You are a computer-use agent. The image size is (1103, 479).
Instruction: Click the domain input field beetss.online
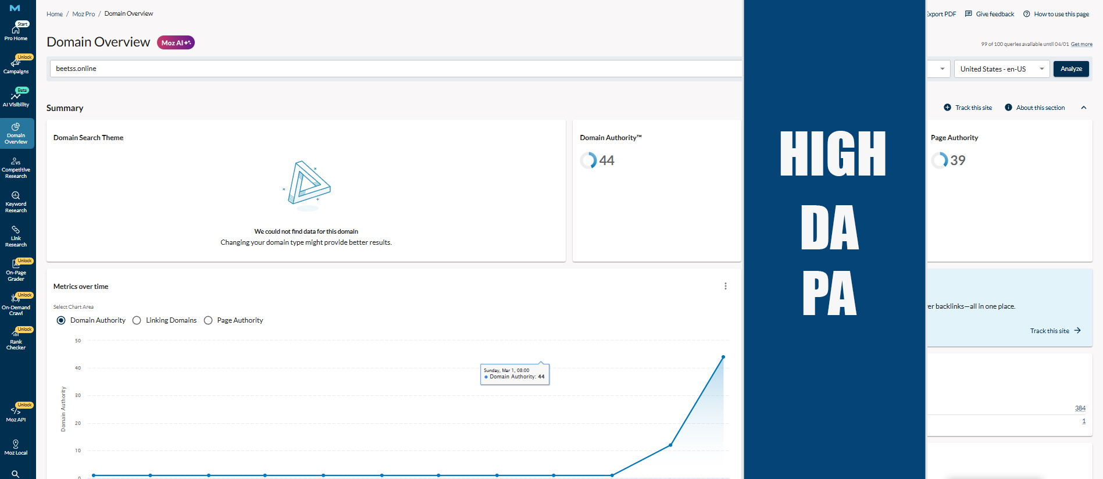(395, 69)
